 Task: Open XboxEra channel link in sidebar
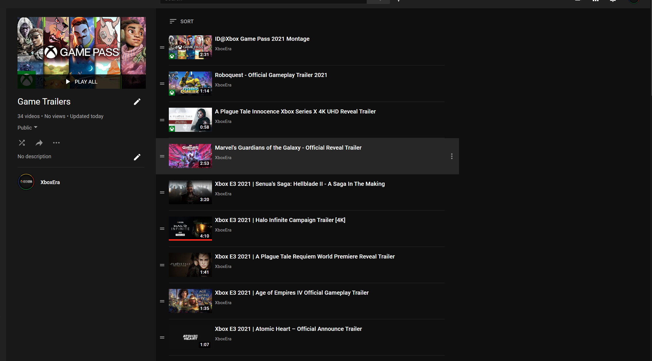[x=50, y=182]
